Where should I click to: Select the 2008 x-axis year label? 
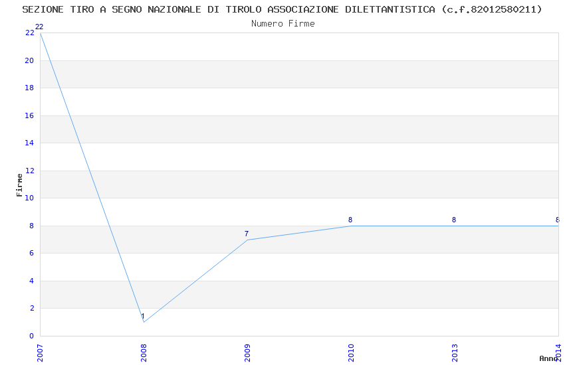[x=144, y=353]
